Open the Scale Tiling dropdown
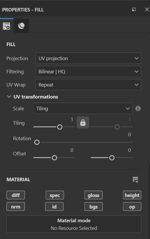Viewport: 150px width, 239px height. click(x=83, y=109)
